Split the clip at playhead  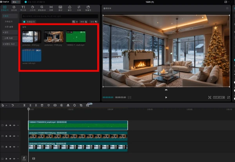[x=24, y=106]
